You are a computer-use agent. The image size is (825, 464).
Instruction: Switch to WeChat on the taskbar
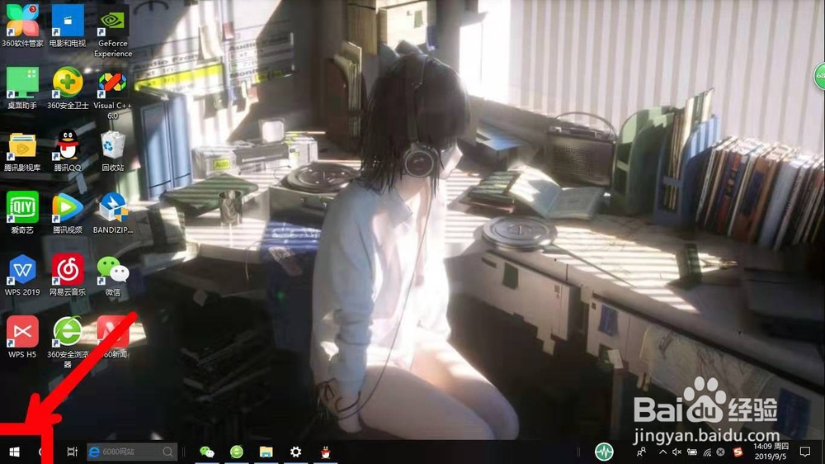pos(207,452)
